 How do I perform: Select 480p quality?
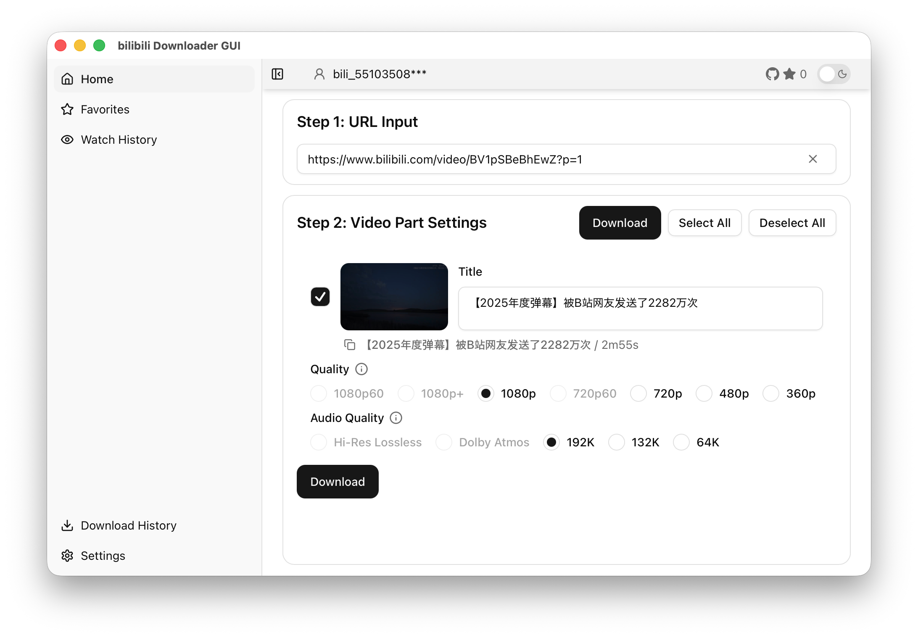click(x=704, y=393)
